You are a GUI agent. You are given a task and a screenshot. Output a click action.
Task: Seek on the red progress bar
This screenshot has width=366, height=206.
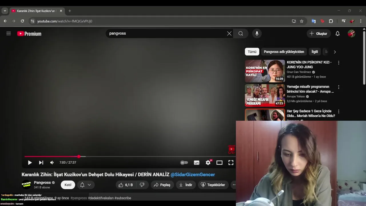click(130, 157)
